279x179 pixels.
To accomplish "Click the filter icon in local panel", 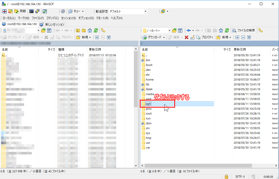I will point(49,31).
